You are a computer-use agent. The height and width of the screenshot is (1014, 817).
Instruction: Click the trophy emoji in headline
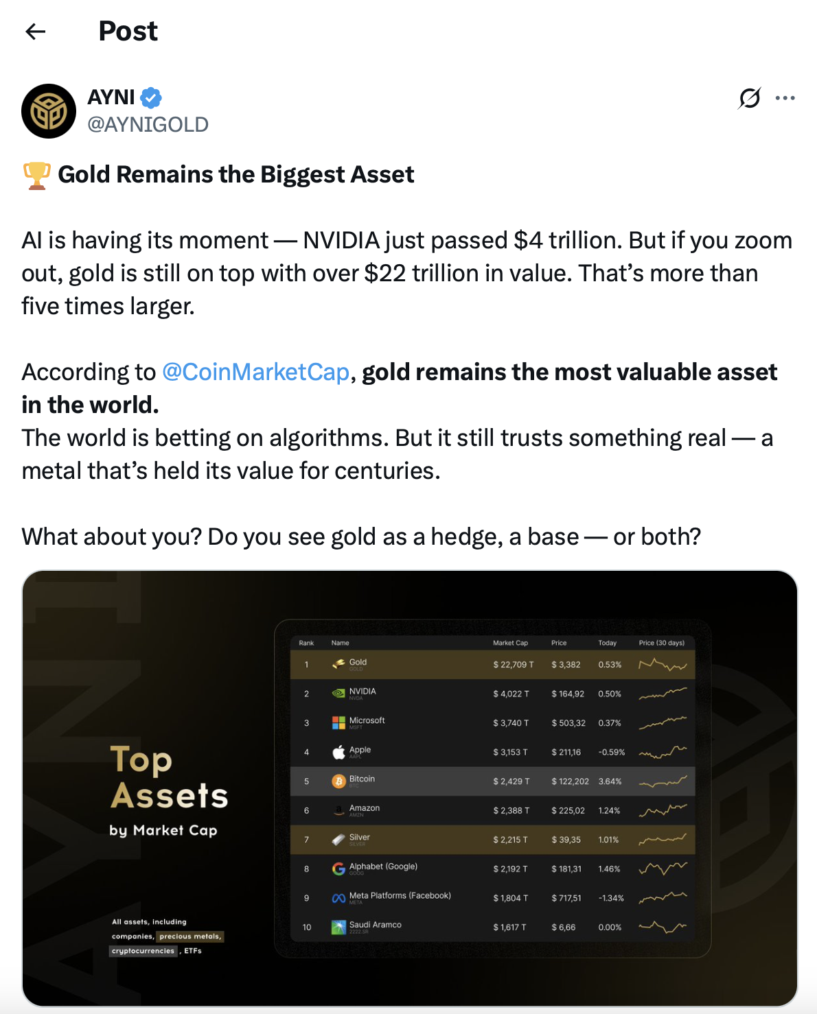(x=37, y=175)
